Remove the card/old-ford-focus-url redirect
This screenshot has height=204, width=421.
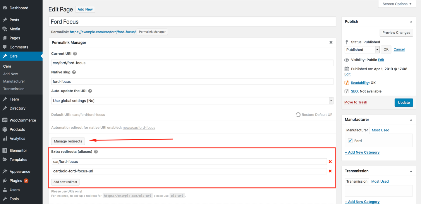tap(330, 171)
